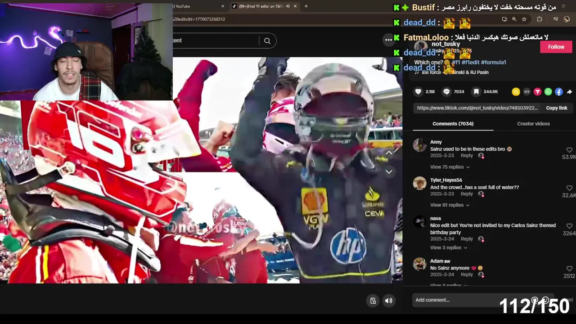
Task: Mute the TikTok tab via tab speaker icon
Action: click(x=288, y=6)
